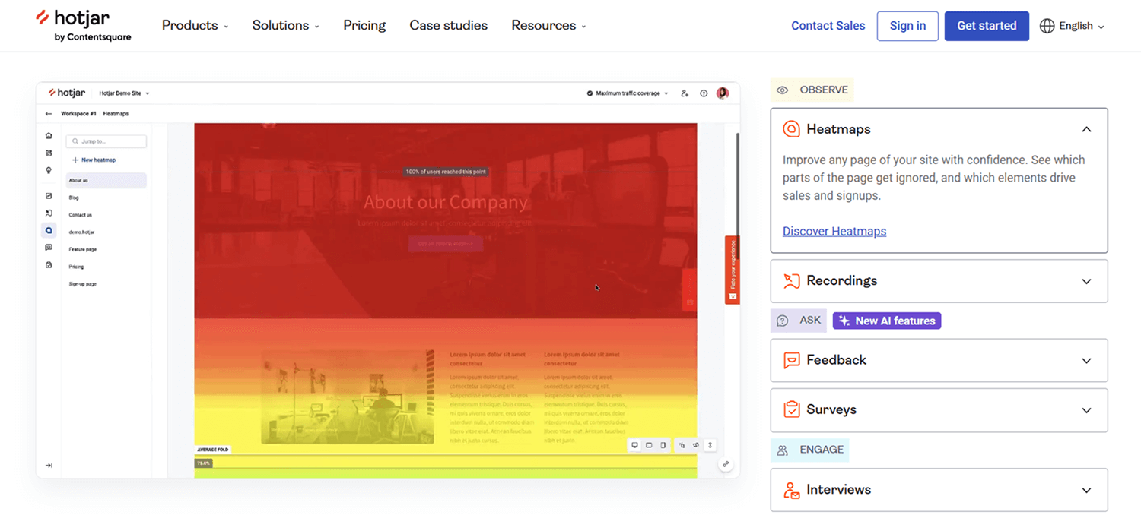This screenshot has width=1141, height=531.
Task: Open the Resources dropdown menu
Action: pyautogui.click(x=548, y=25)
